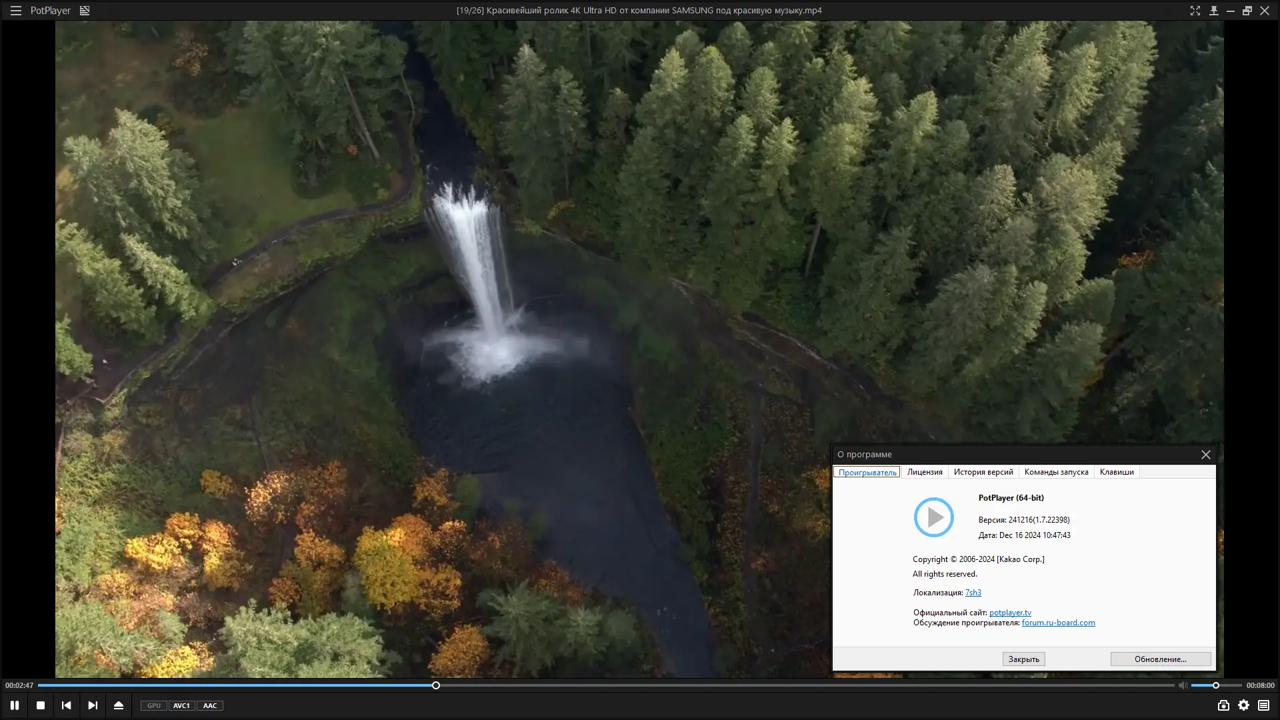Switch to the История версий tab
This screenshot has height=720, width=1280.
(x=983, y=472)
